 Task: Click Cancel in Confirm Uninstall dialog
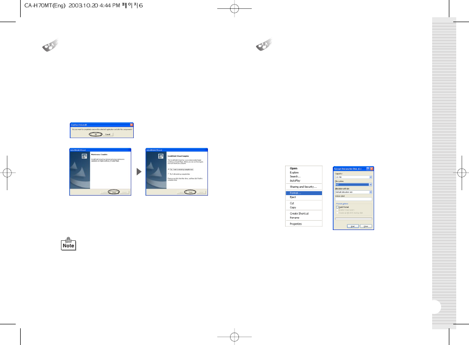click(x=108, y=134)
